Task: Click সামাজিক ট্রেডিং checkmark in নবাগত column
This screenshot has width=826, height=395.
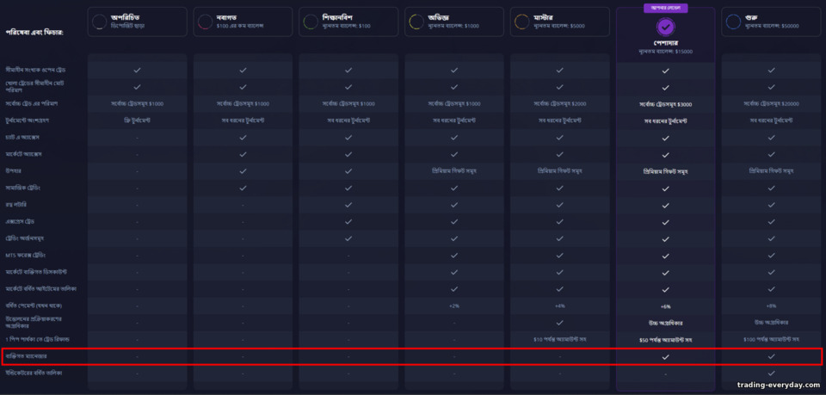Action: (x=243, y=188)
